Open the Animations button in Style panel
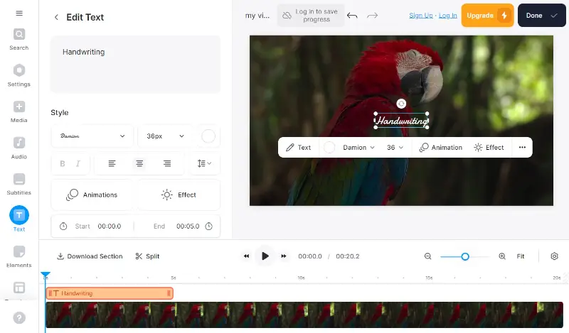569x333 pixels. click(x=92, y=195)
